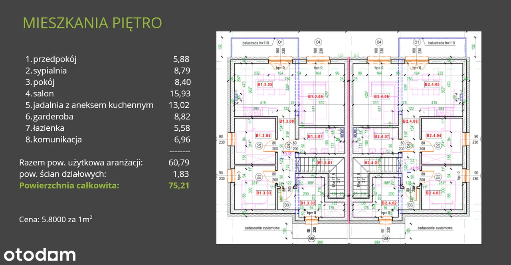Click bathroom label B2.4.07

coord(381,137)
